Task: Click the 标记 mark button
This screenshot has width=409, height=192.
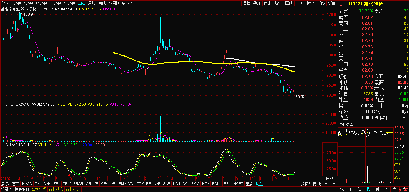Action: pyautogui.click(x=310, y=3)
